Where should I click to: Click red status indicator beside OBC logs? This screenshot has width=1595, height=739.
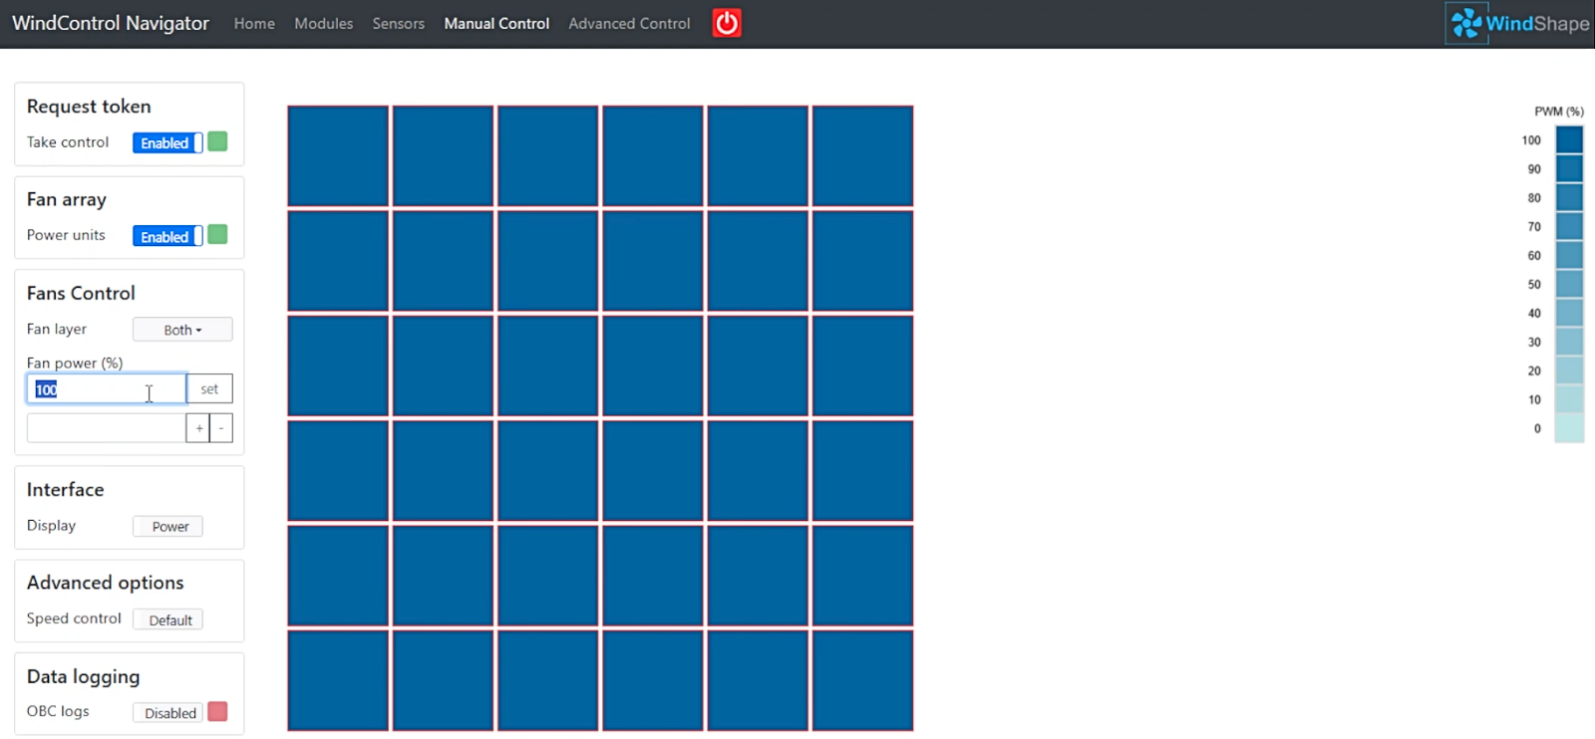click(x=217, y=711)
